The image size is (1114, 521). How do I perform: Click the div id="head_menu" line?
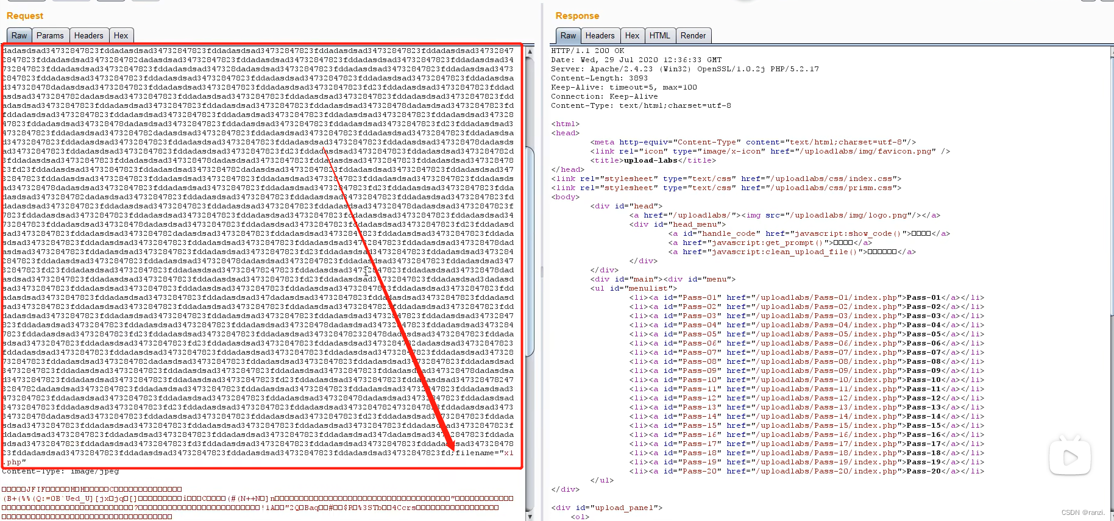click(x=678, y=225)
